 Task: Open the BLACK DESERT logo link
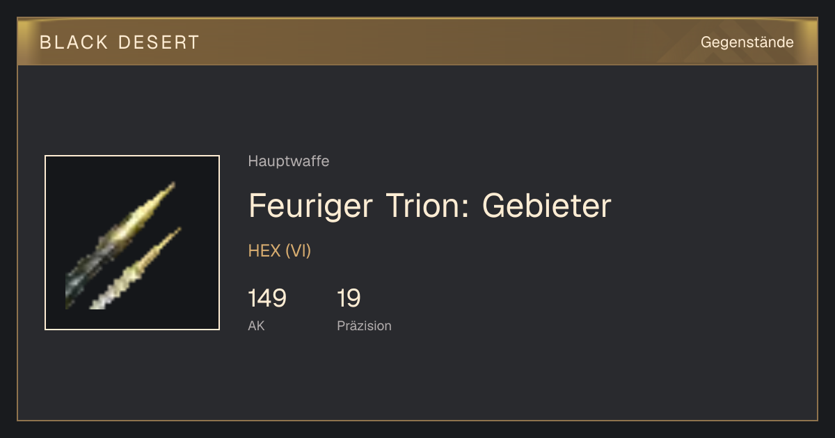click(120, 42)
